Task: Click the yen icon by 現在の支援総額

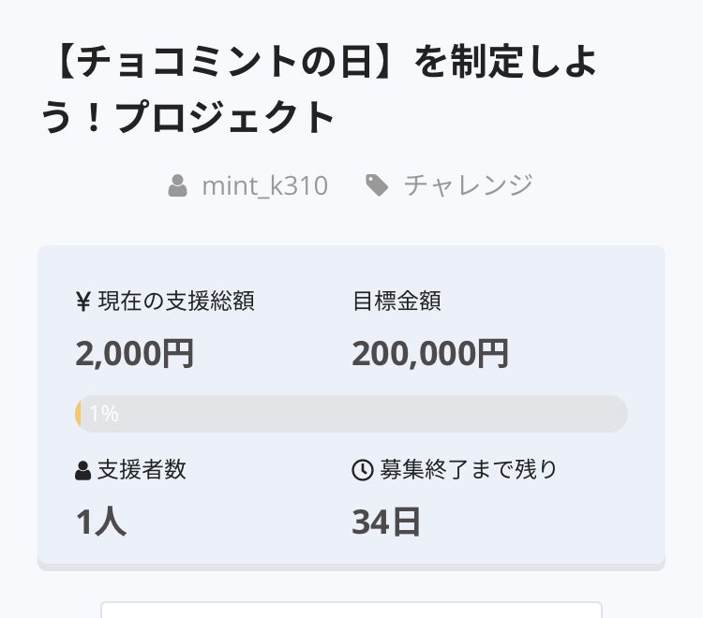Action: tap(83, 302)
